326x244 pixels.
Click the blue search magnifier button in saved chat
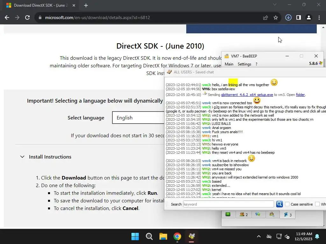[280, 204]
